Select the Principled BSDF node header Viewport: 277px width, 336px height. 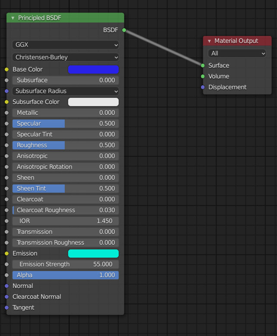(x=65, y=18)
